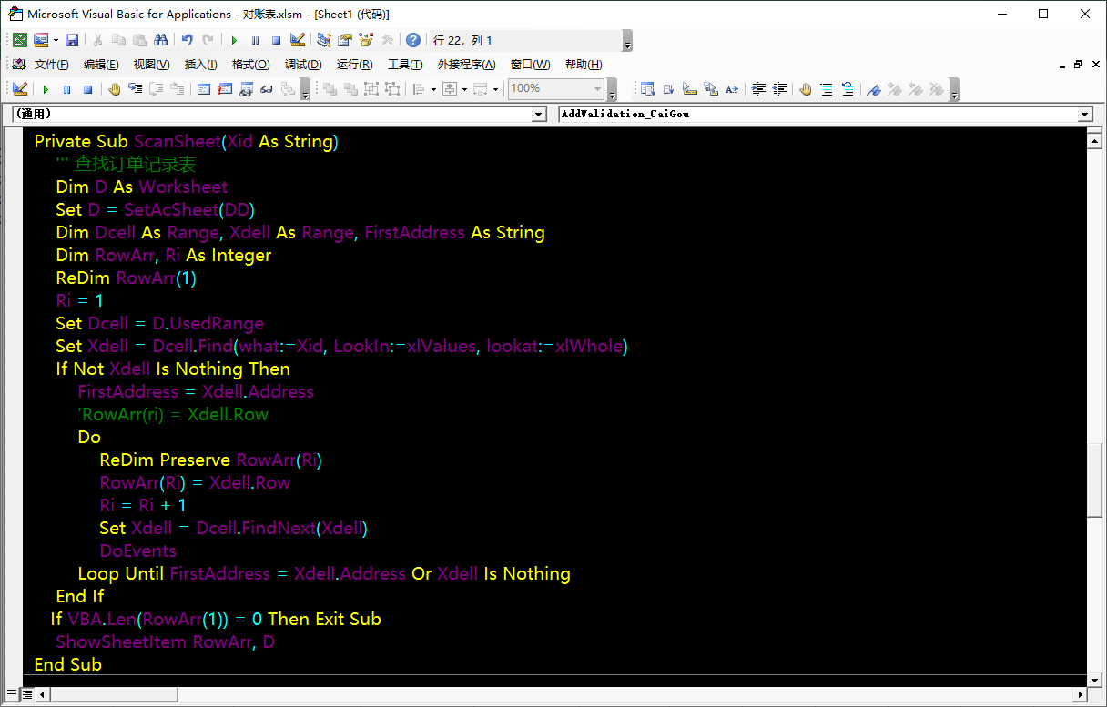
Task: Click List Properties/Methods icon
Action: (x=647, y=89)
